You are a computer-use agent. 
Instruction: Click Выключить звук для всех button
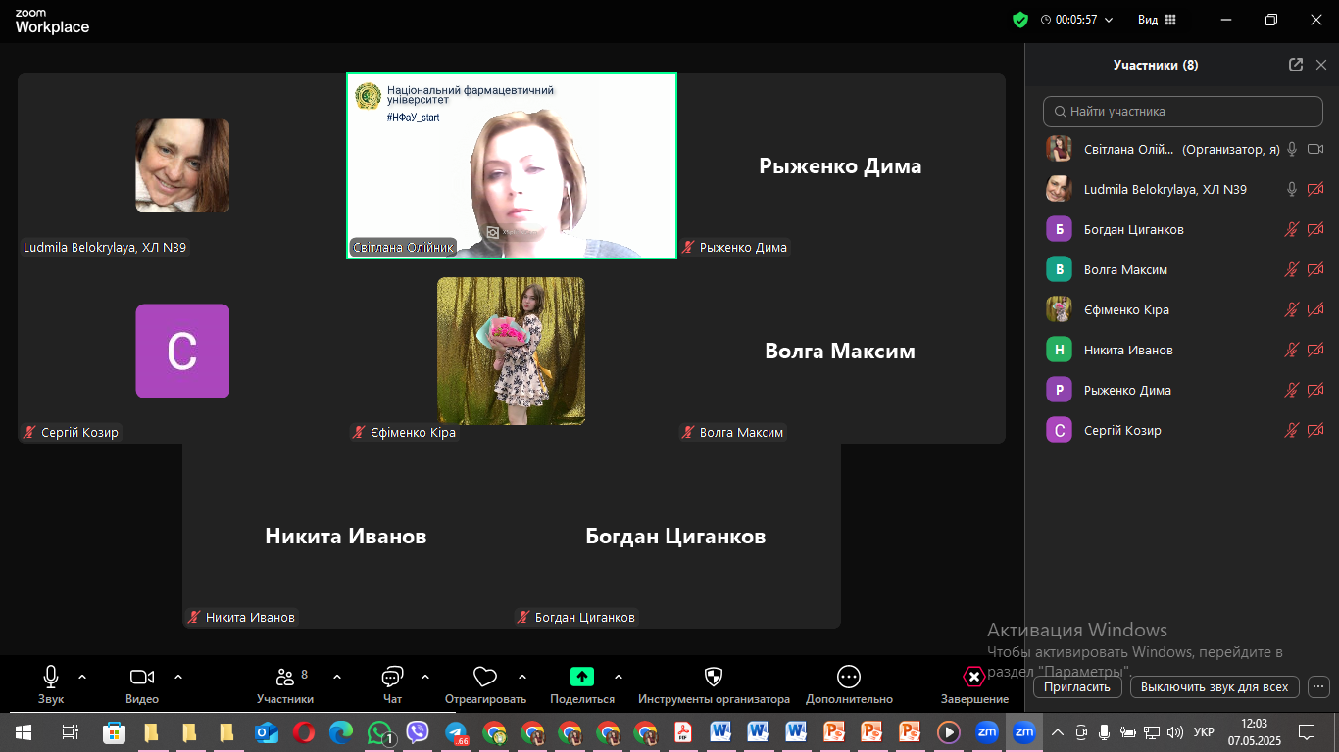click(x=1215, y=686)
